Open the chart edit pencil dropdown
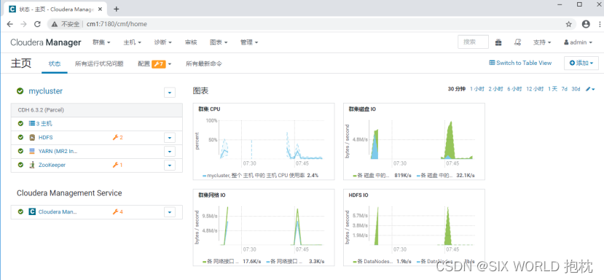Screen dimensions: 604x280 (x=590, y=89)
